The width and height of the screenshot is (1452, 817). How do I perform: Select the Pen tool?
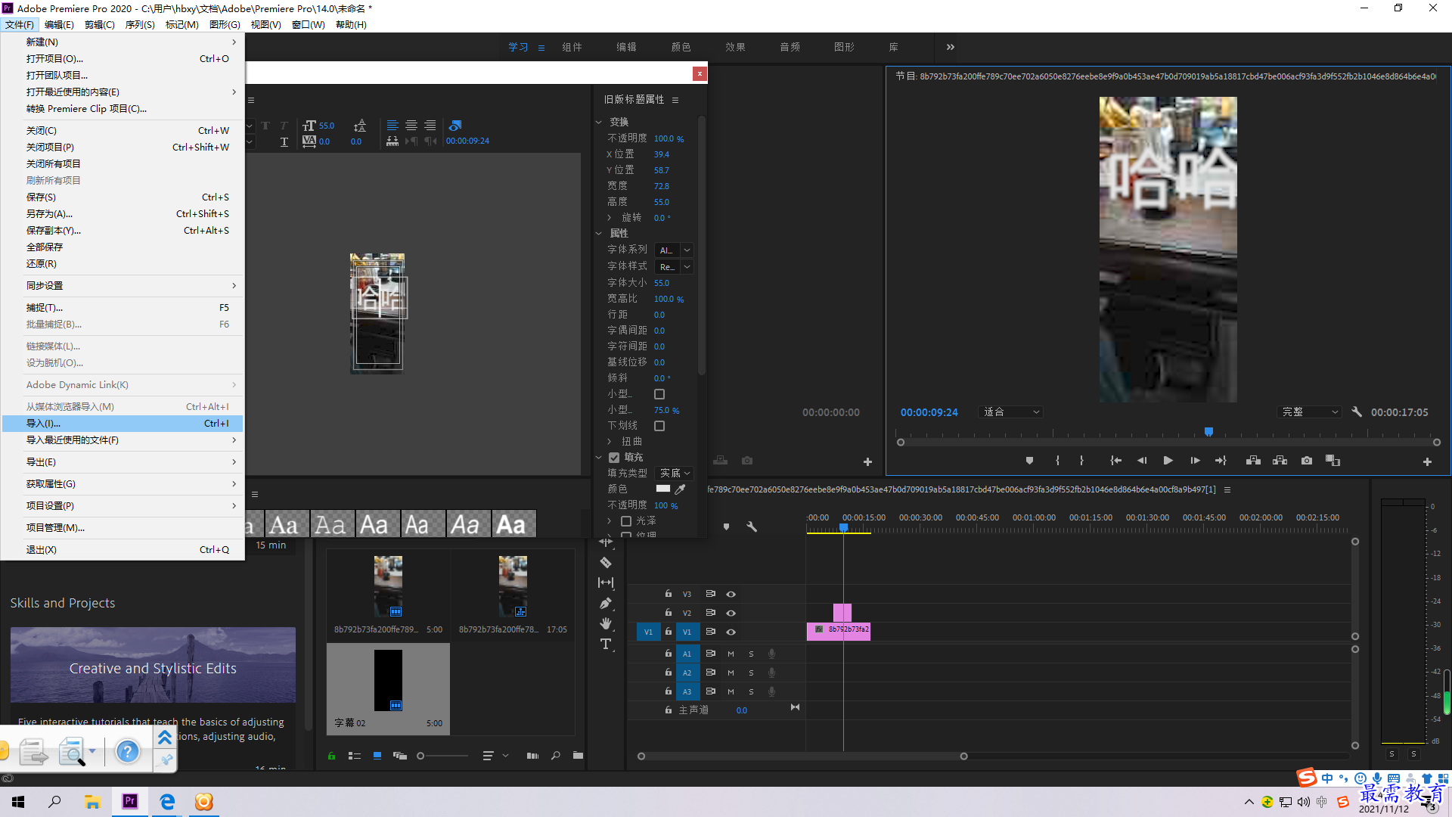click(606, 603)
